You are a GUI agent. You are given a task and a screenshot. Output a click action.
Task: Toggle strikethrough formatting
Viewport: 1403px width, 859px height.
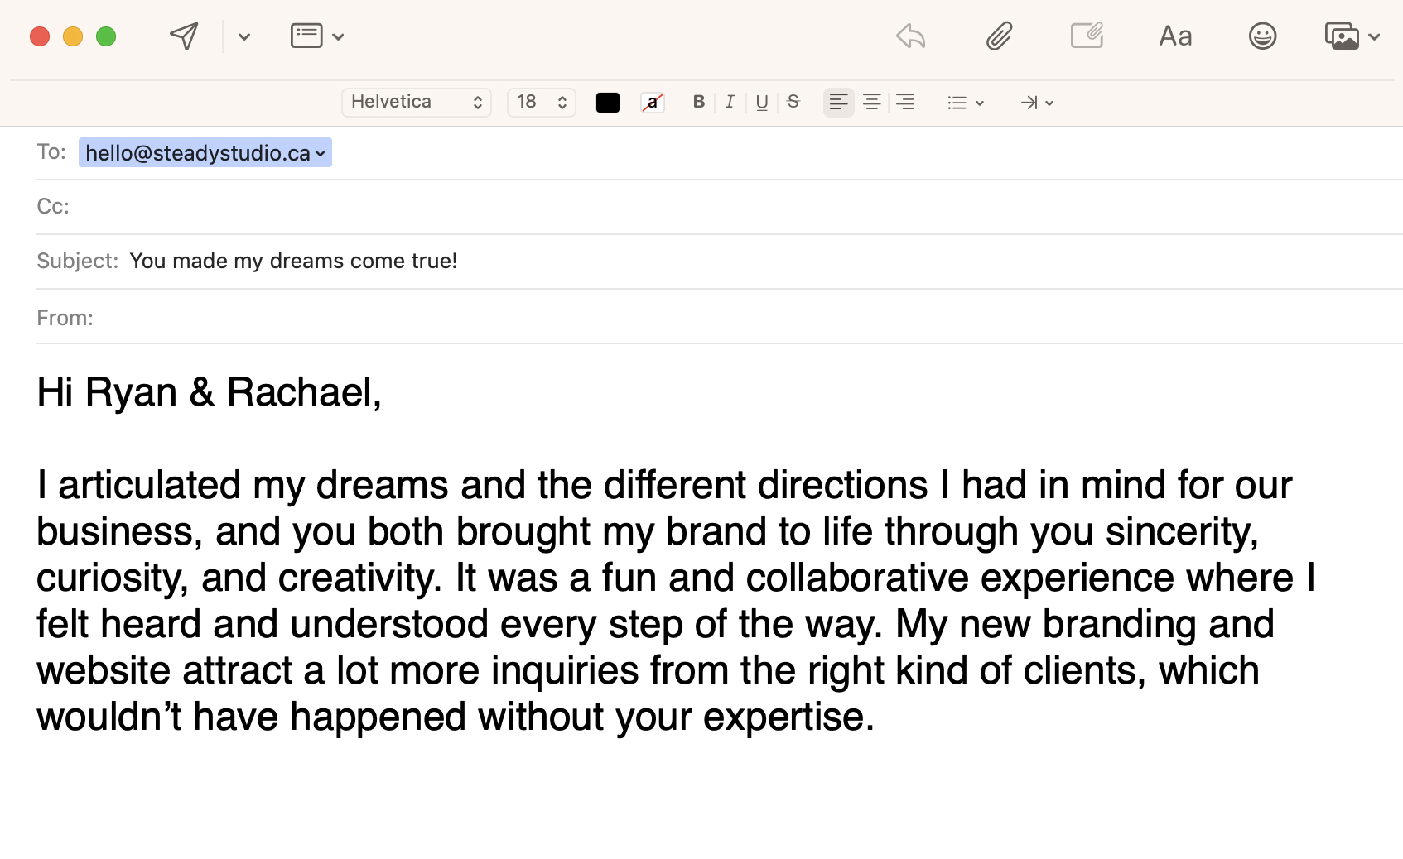click(793, 102)
